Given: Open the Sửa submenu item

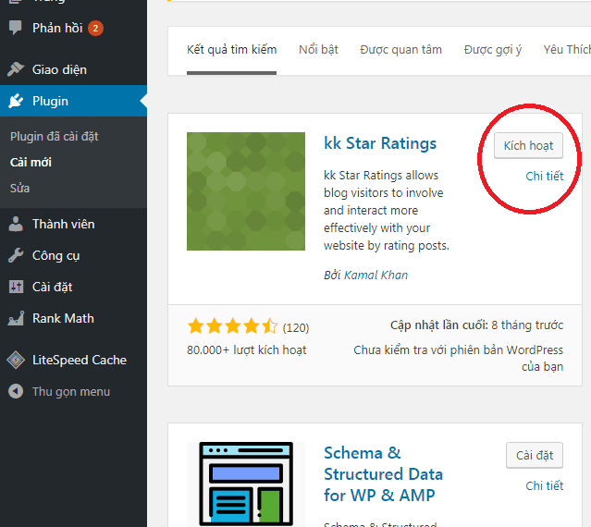Looking at the screenshot, I should pos(19,188).
